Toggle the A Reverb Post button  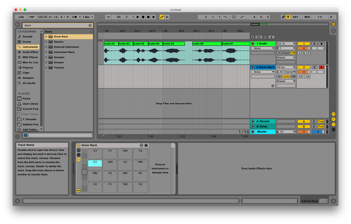pos(321,121)
